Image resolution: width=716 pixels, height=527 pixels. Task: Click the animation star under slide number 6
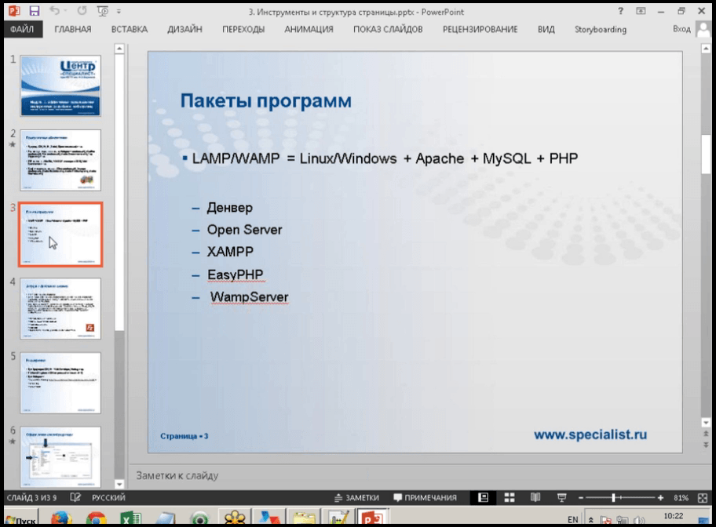13,442
